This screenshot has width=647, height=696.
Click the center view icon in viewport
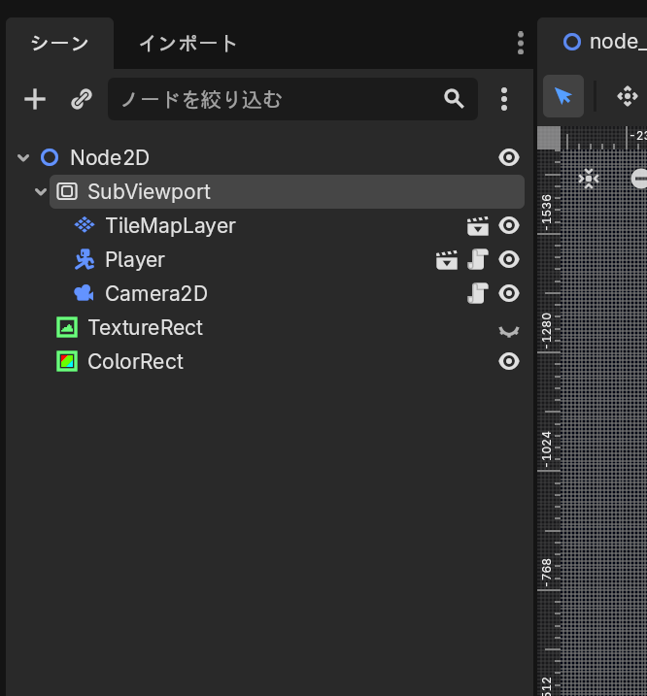pos(589,179)
